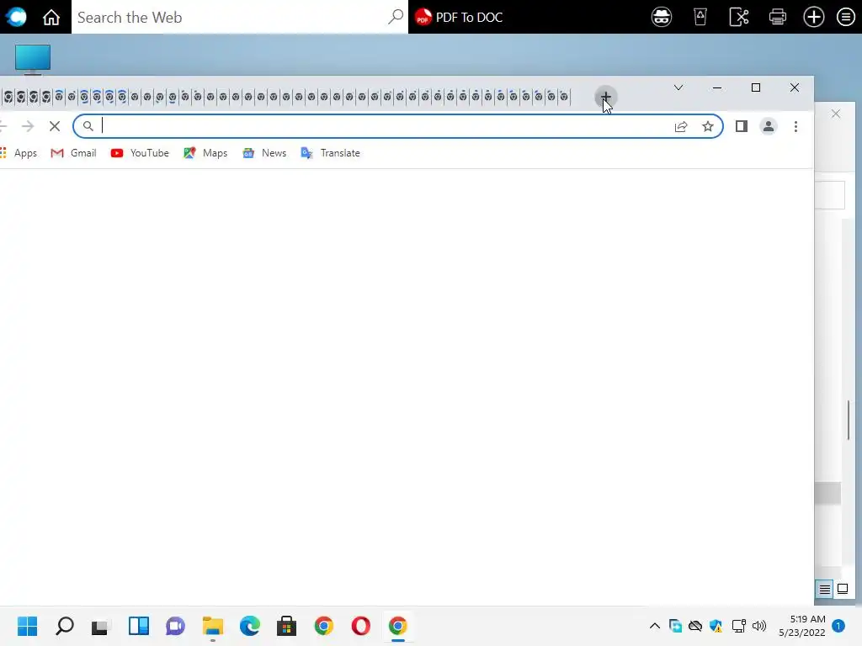Go forward in Chrome history
Image resolution: width=862 pixels, height=646 pixels.
[x=28, y=126]
